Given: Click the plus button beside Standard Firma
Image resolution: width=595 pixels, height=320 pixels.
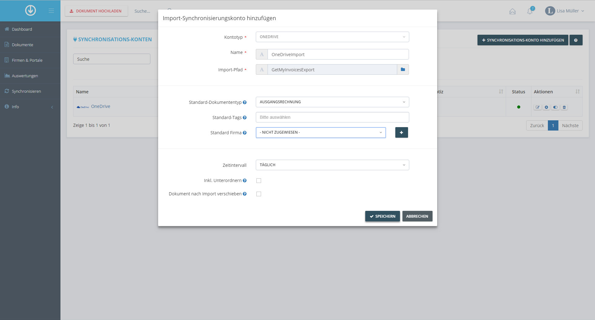Looking at the screenshot, I should (x=402, y=132).
